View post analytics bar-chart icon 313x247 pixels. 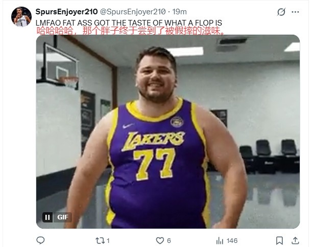coord(220,240)
